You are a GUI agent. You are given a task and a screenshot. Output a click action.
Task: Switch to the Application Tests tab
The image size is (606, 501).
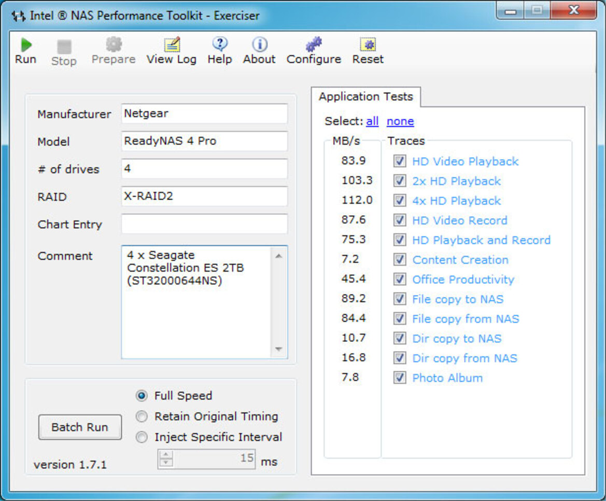coord(366,96)
